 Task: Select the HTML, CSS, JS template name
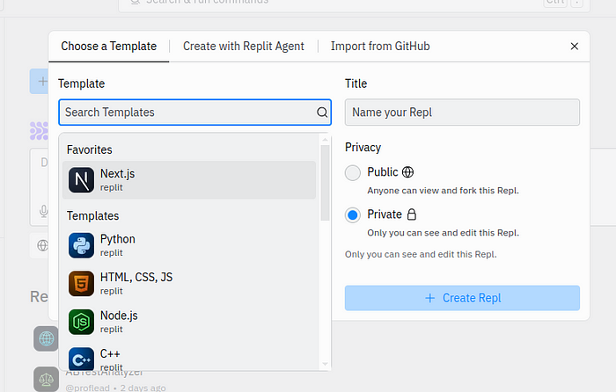tap(136, 277)
